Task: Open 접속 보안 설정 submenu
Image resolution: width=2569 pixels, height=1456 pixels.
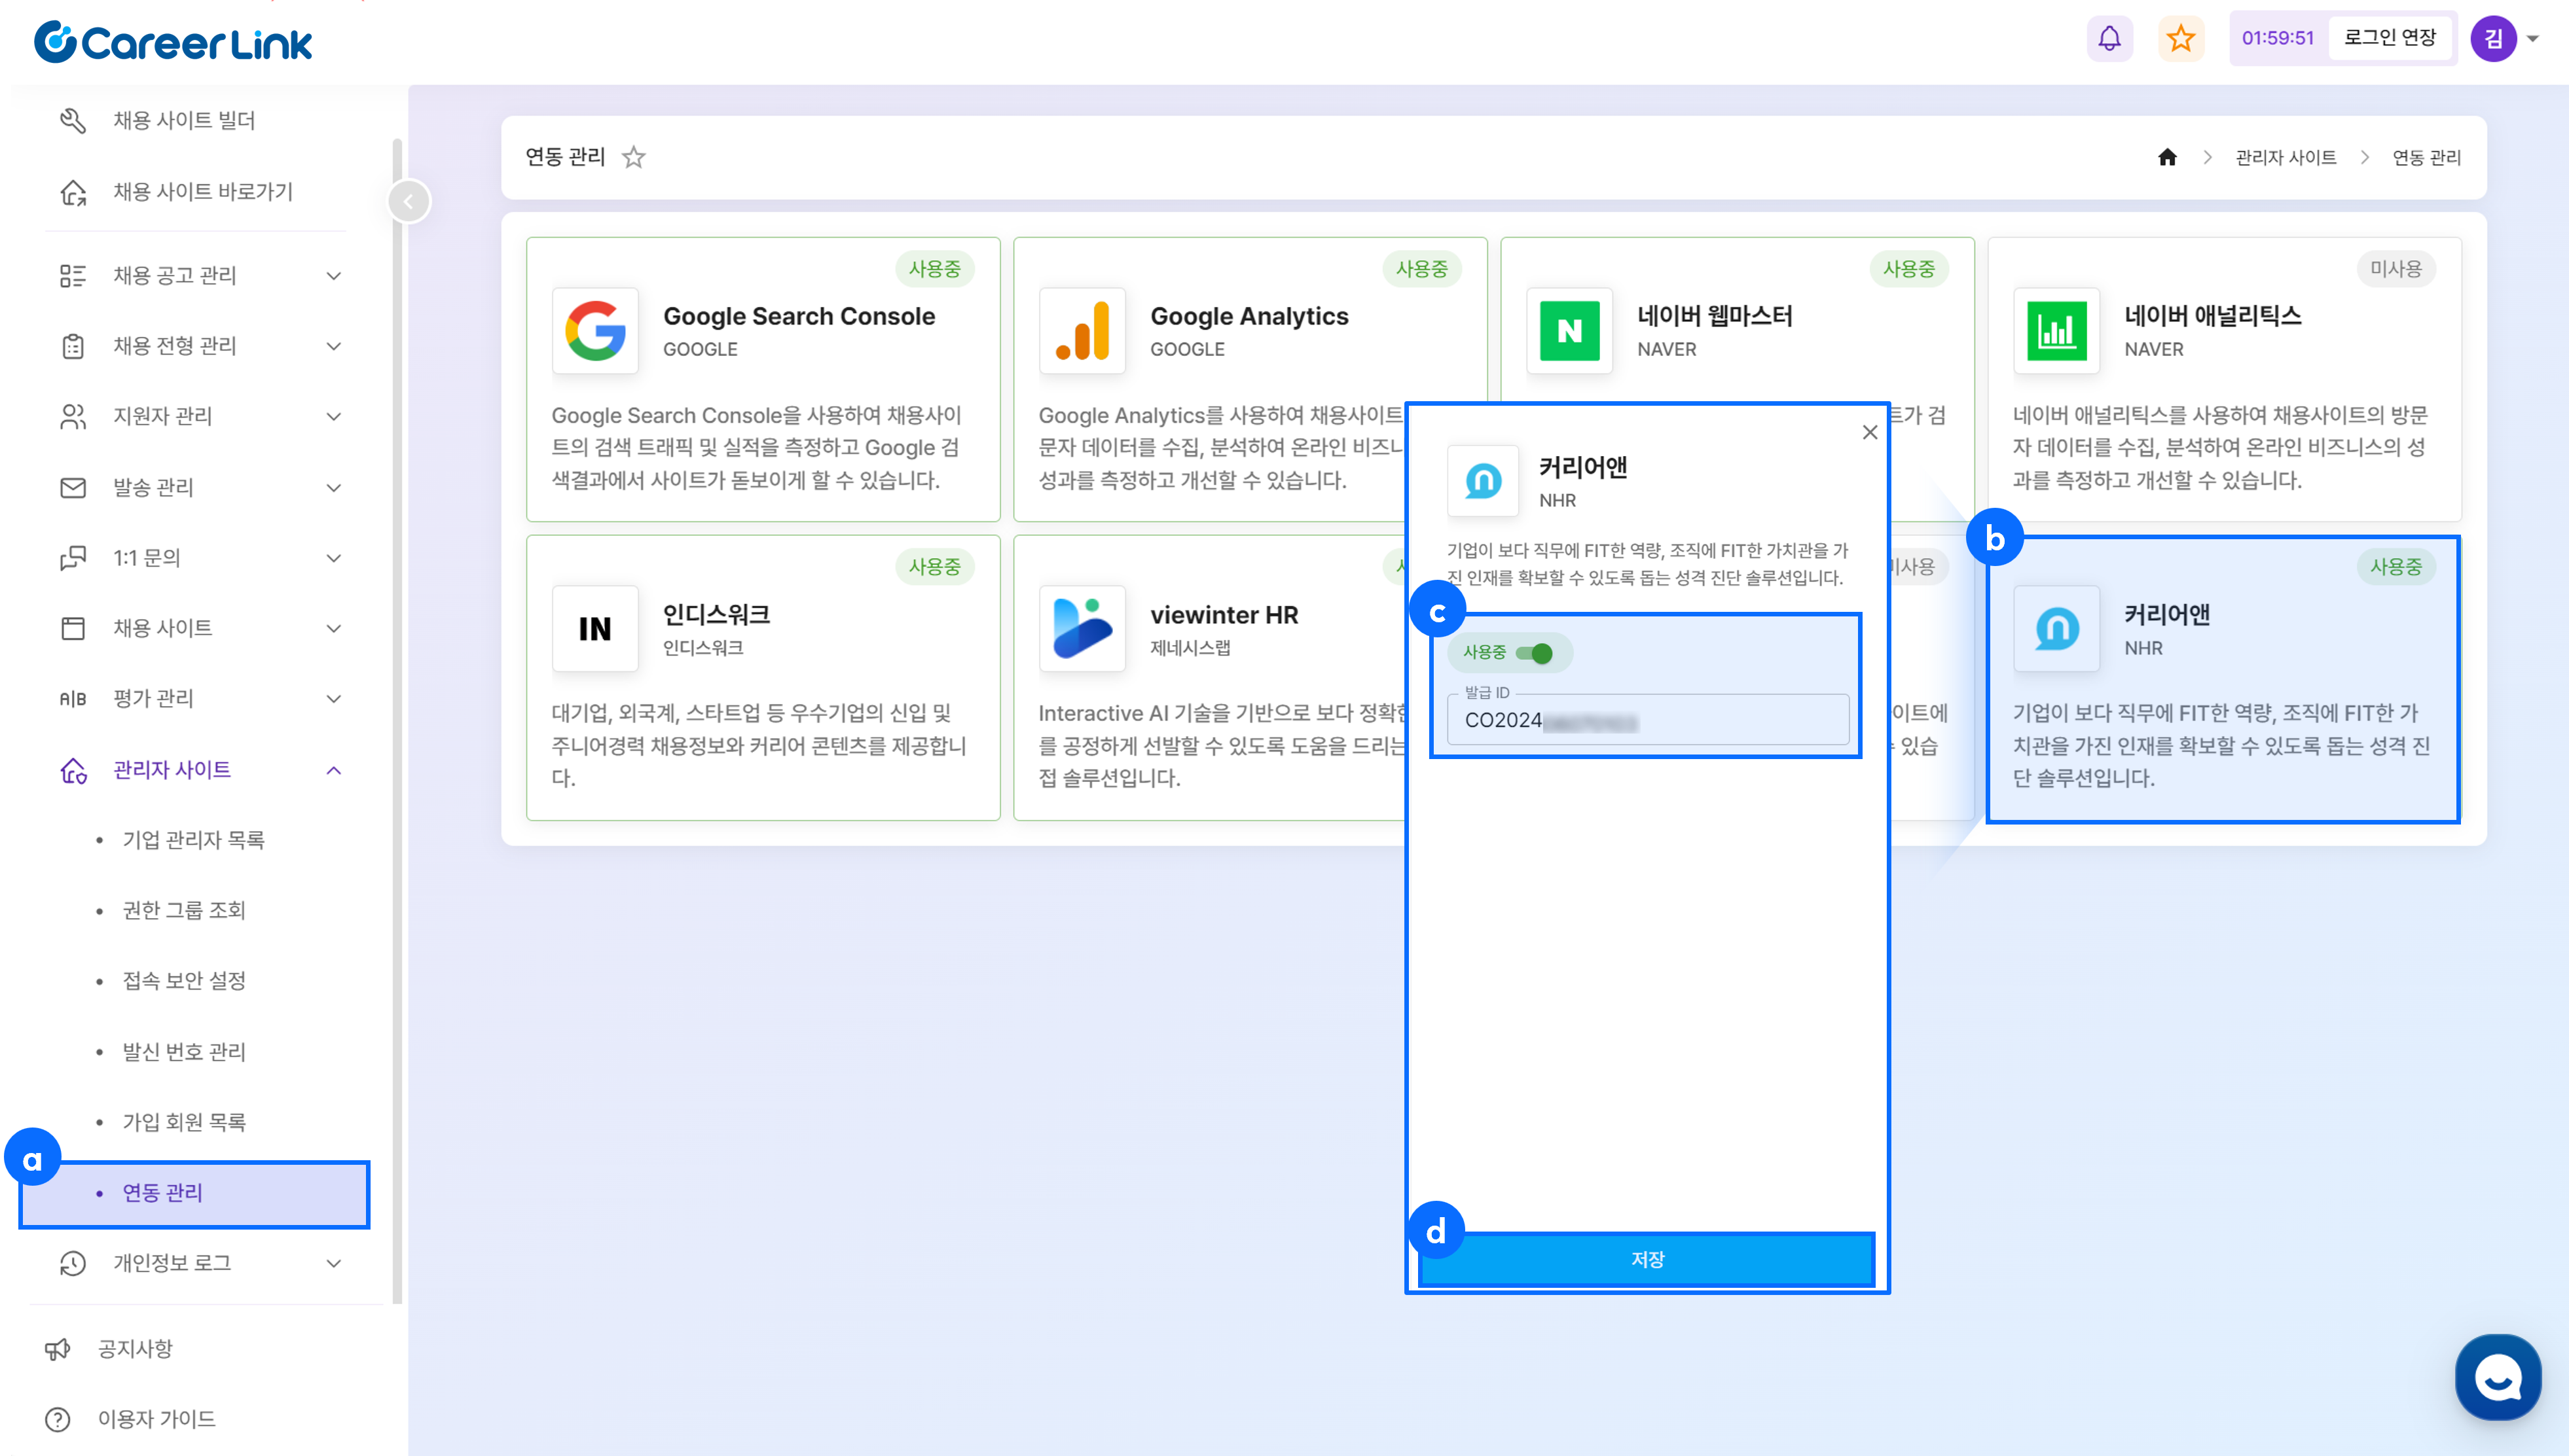Action: [184, 981]
